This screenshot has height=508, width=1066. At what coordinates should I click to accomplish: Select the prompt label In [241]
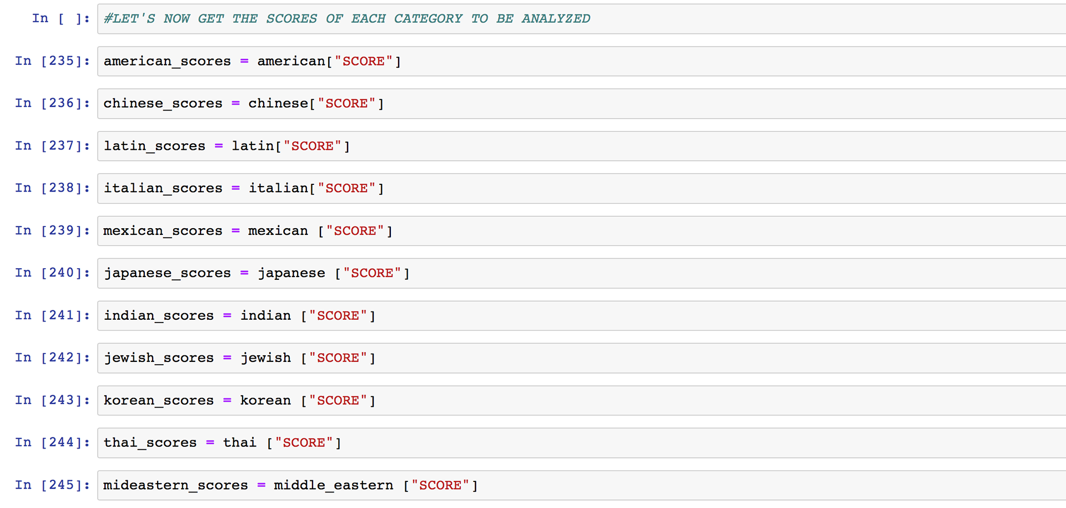click(53, 315)
